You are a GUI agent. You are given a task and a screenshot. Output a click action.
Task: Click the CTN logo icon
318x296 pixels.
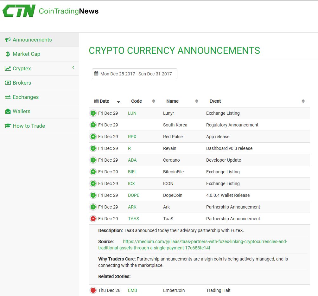click(x=19, y=11)
